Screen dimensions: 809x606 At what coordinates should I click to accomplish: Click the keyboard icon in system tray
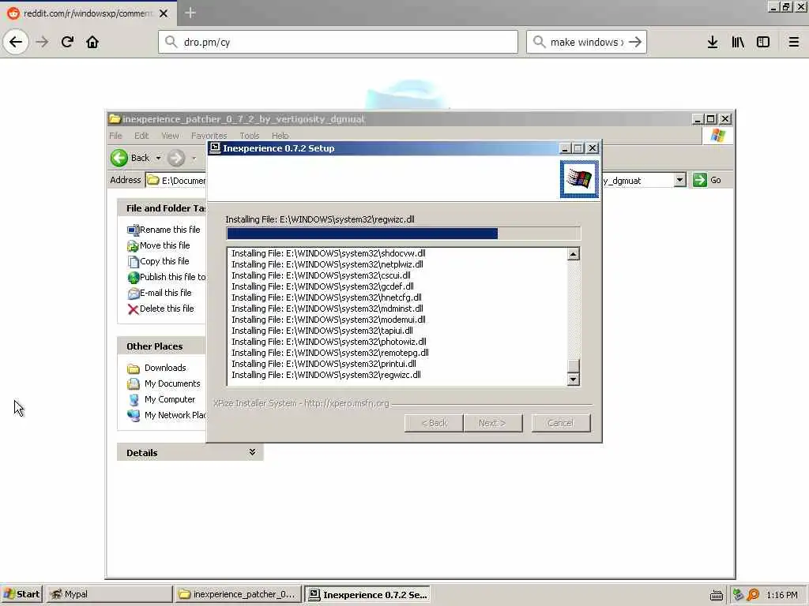click(x=716, y=595)
